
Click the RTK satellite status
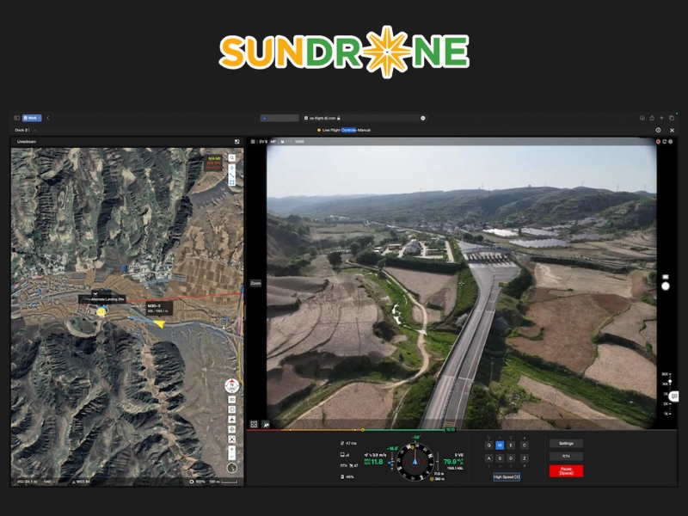point(349,465)
